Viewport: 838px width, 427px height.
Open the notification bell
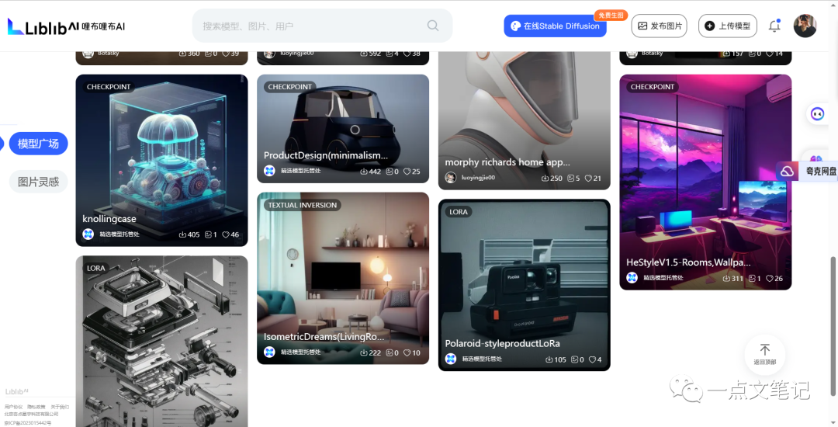click(x=774, y=26)
